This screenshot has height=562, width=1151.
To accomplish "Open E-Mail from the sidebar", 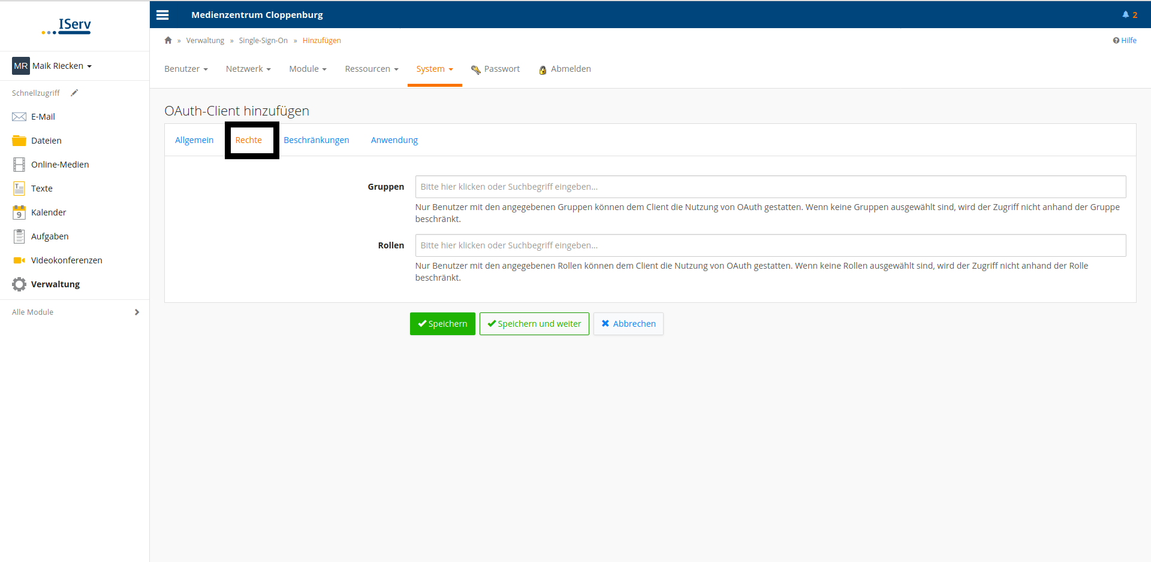I will [43, 117].
